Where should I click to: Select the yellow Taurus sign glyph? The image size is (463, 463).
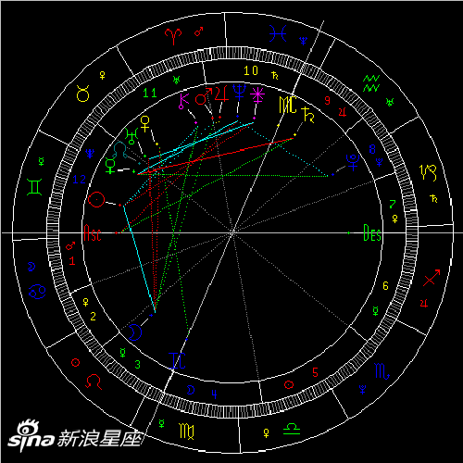coord(83,94)
